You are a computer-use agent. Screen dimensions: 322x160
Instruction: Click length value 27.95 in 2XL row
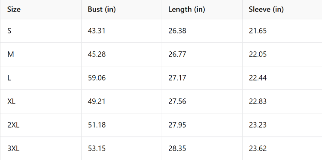point(177,125)
